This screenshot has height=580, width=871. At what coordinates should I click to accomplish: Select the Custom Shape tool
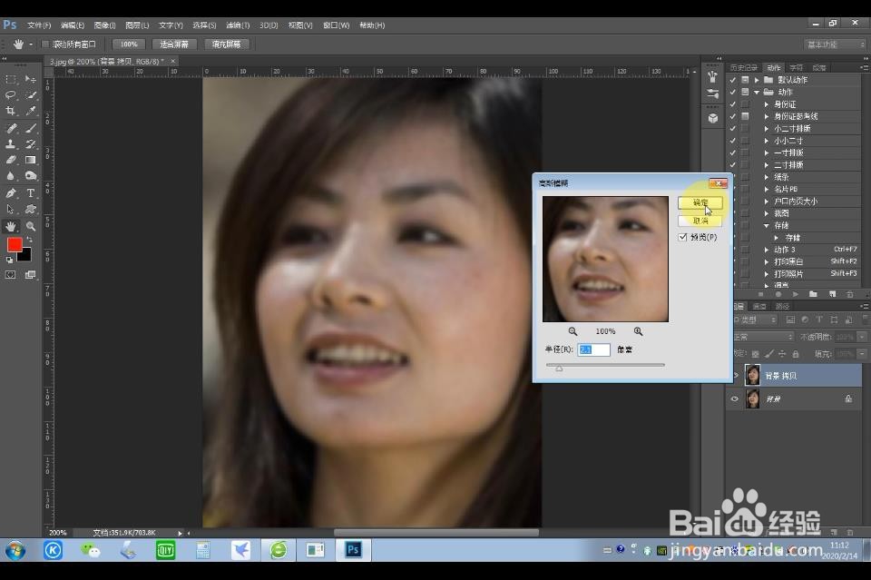pyautogui.click(x=31, y=209)
